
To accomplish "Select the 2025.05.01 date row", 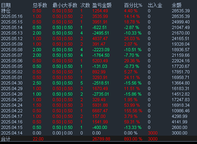I will click(x=12, y=77).
